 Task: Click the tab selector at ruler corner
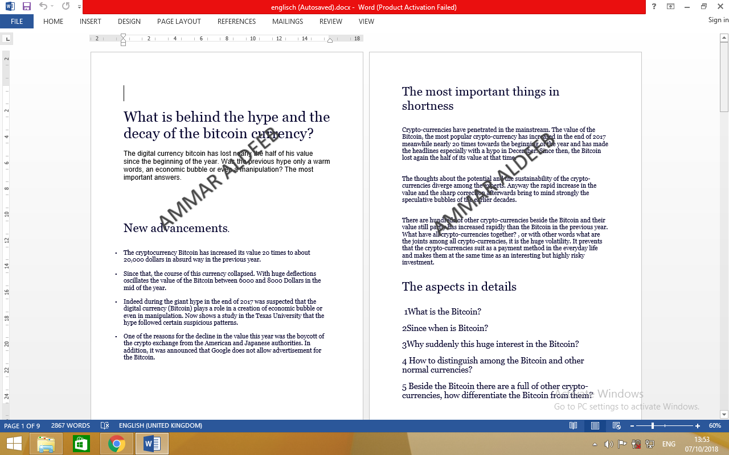click(7, 39)
